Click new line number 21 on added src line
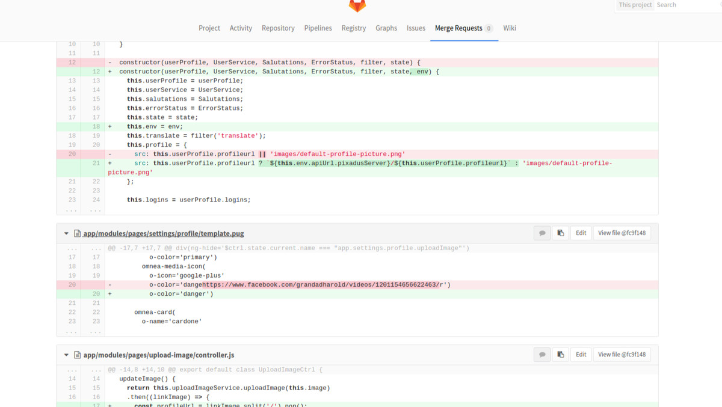Image resolution: width=722 pixels, height=407 pixels. (x=96, y=164)
